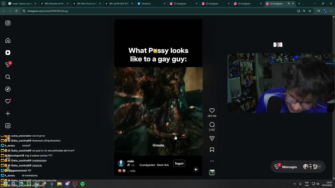Open male profile avatar
The height and width of the screenshot is (188, 335).
(x=121, y=163)
